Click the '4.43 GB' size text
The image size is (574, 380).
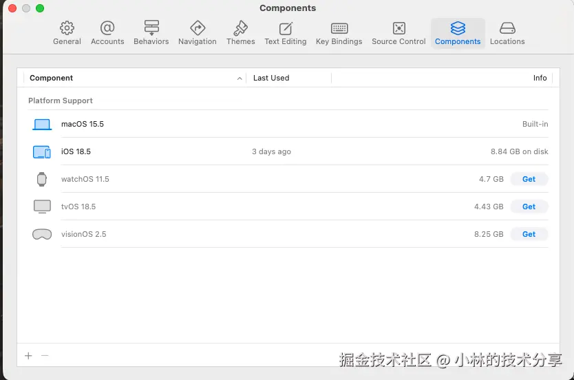pos(489,207)
